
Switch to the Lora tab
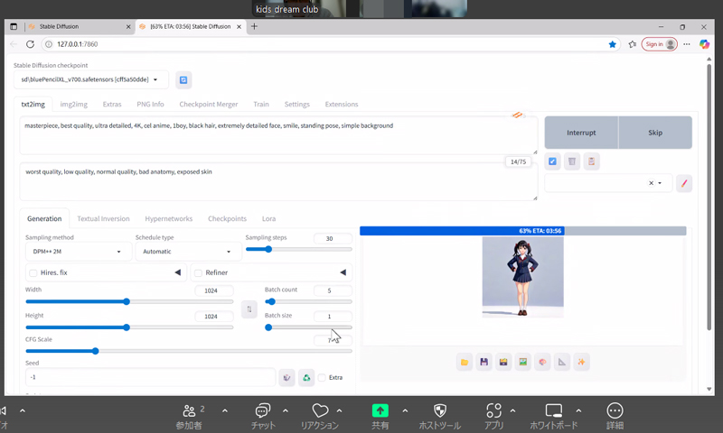[x=268, y=219]
